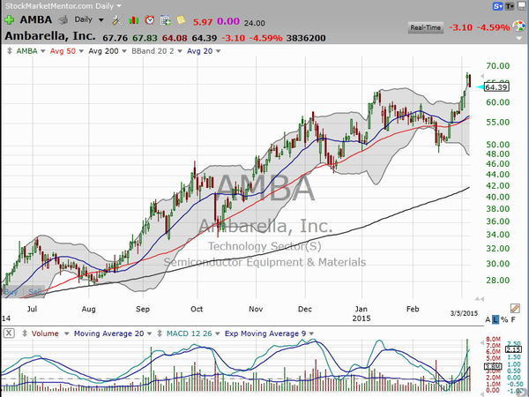Screen dimensions: 529x397
Task: Click the 24.00 value in toolbar
Action: [x=255, y=23]
